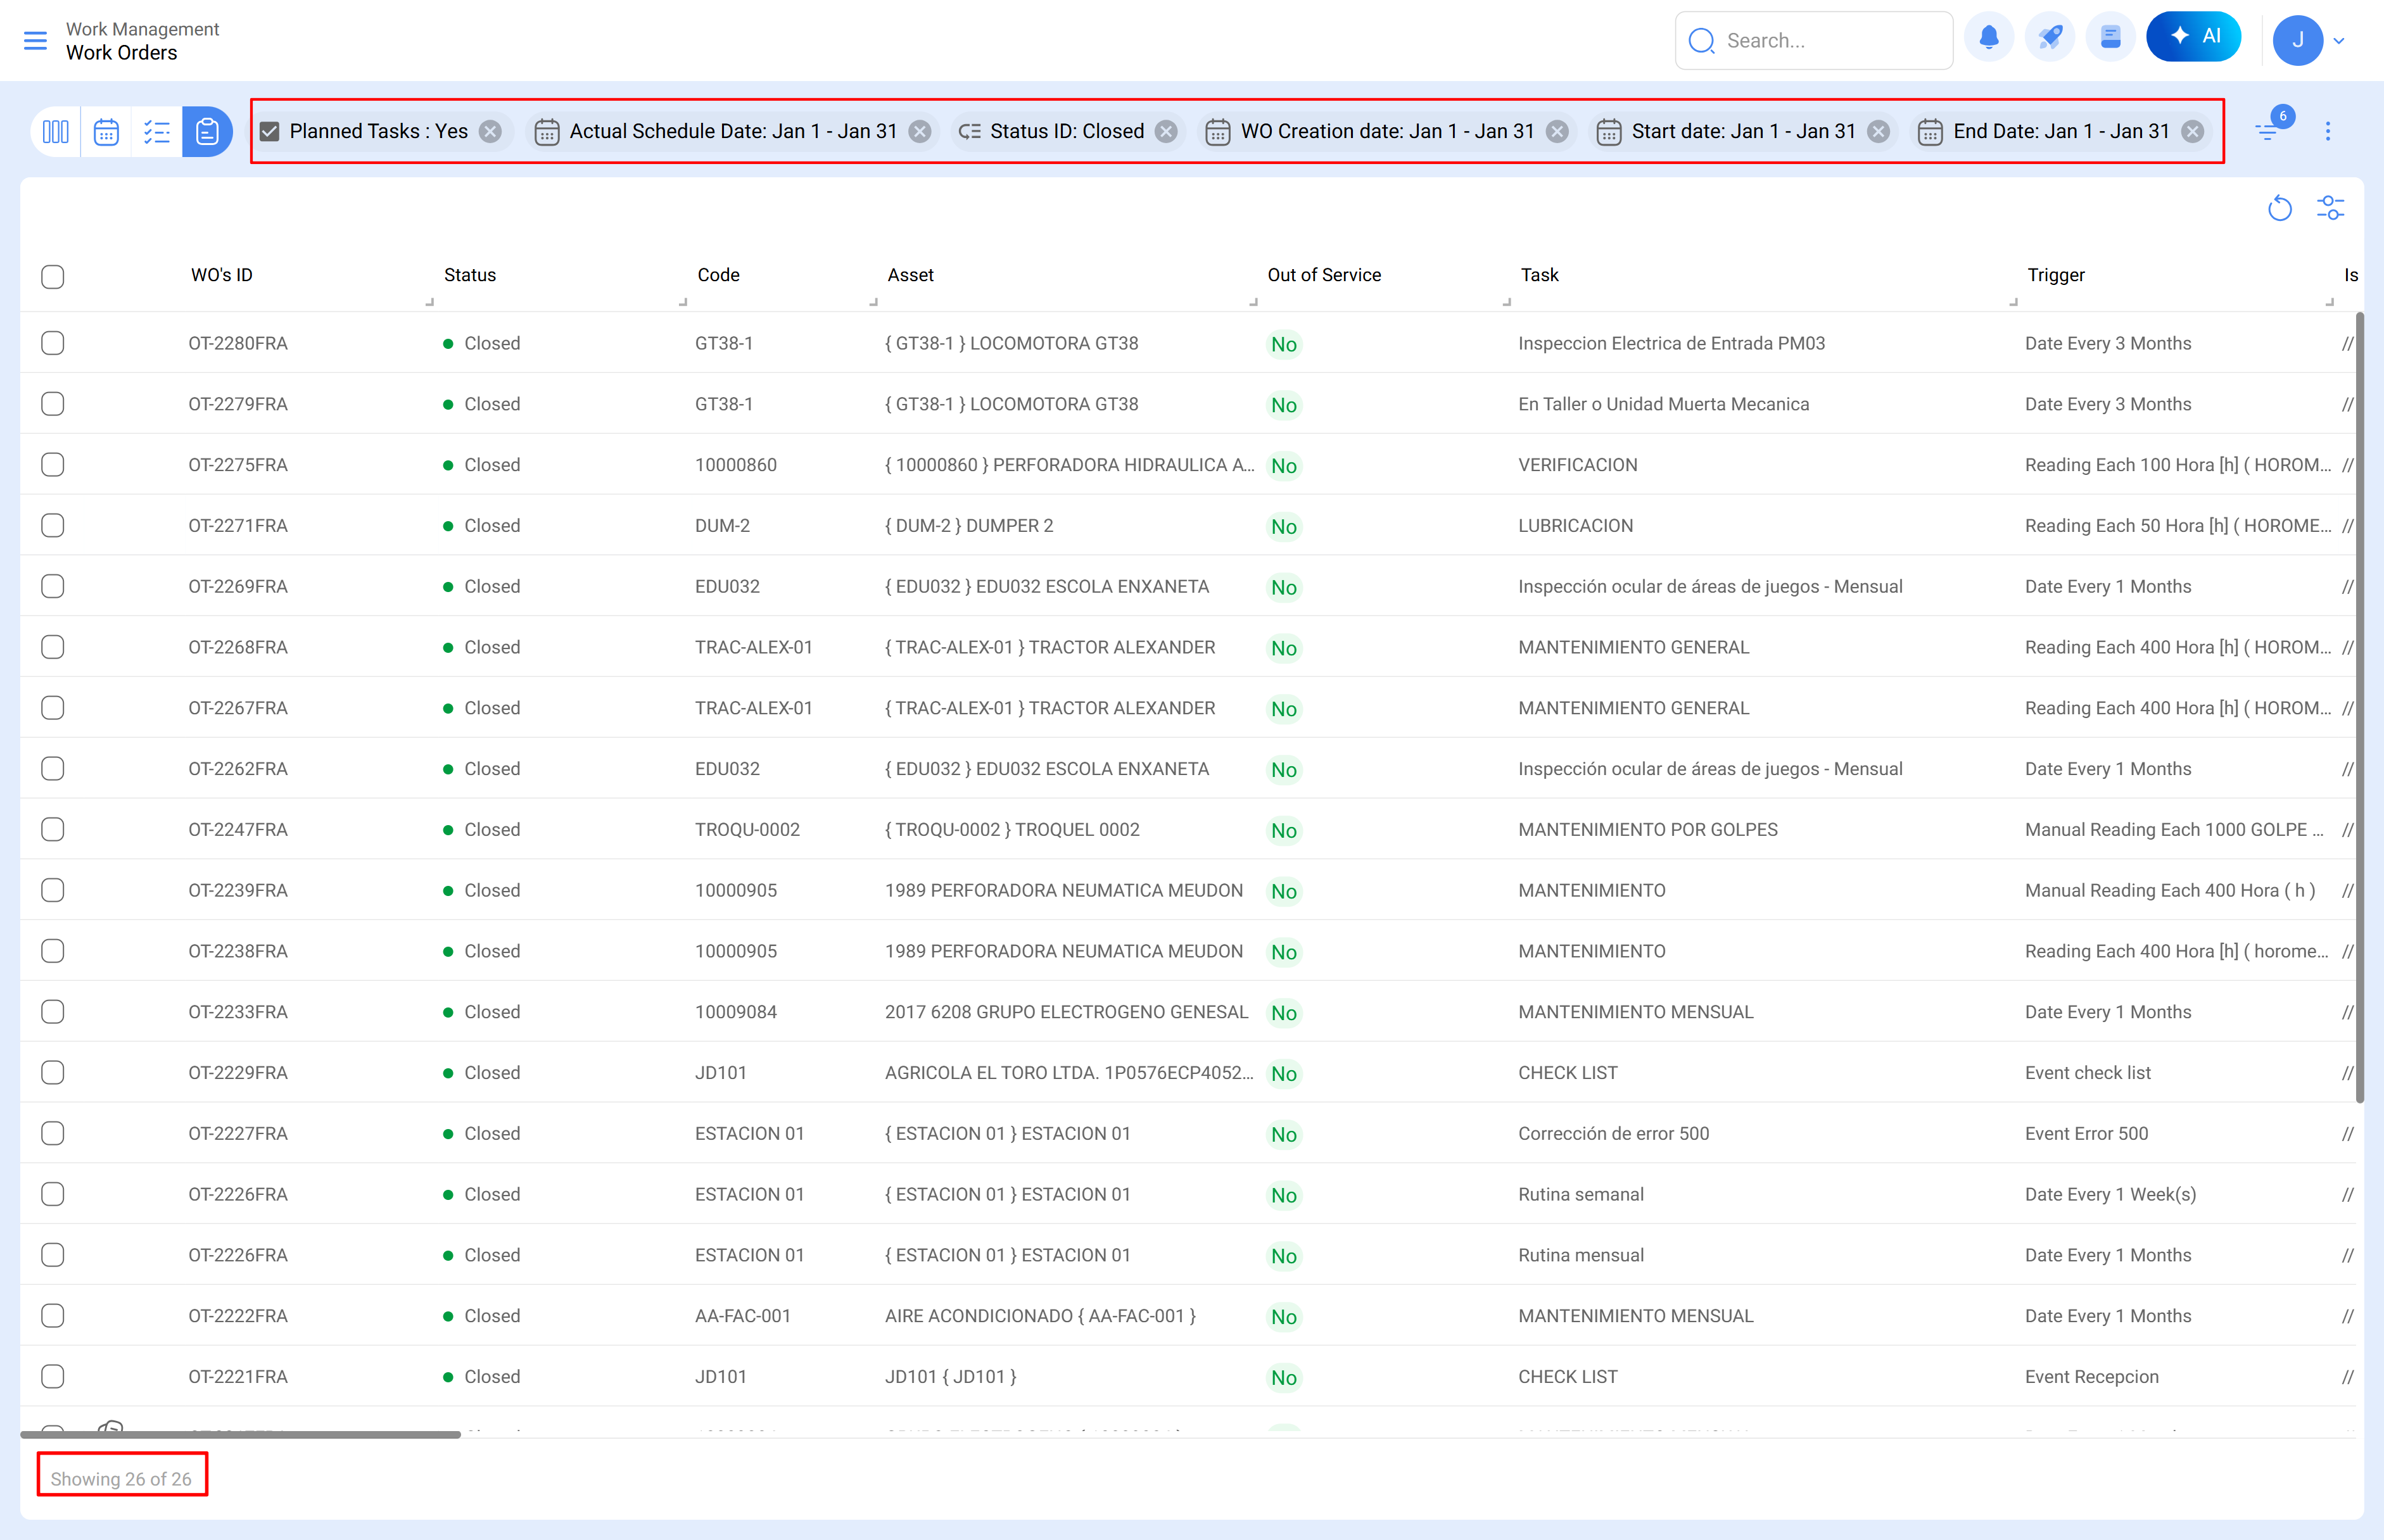Switch to the checklist view
The height and width of the screenshot is (1540, 2384).
(157, 131)
